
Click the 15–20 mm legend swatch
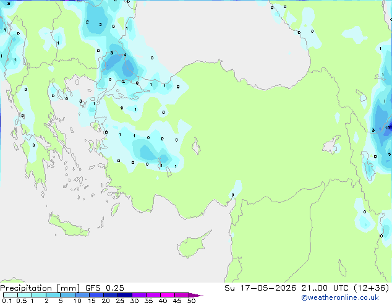[x=96, y=295]
